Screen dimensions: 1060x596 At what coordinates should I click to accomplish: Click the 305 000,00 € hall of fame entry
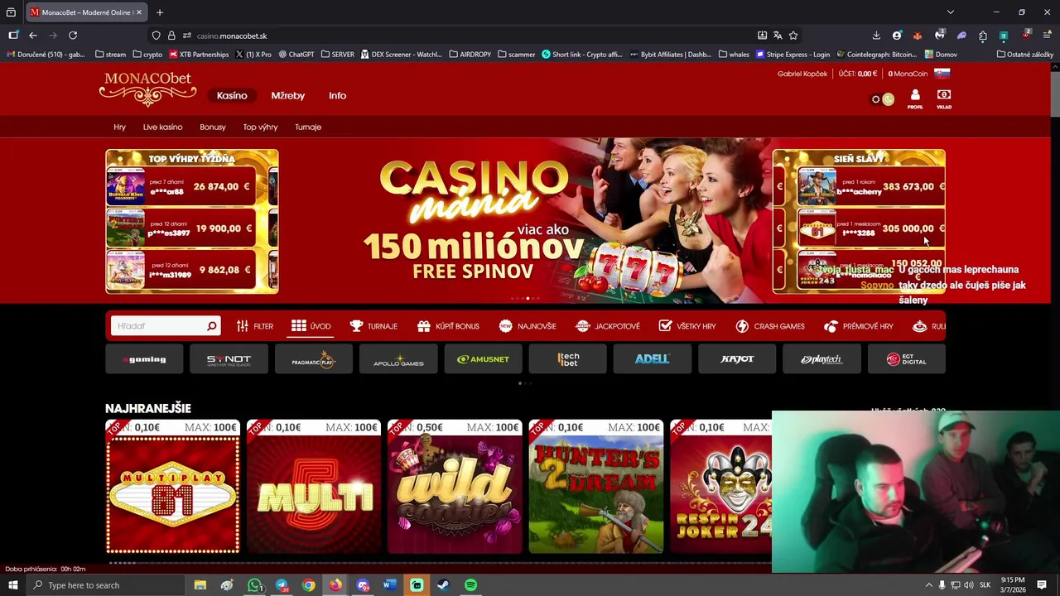pos(870,228)
